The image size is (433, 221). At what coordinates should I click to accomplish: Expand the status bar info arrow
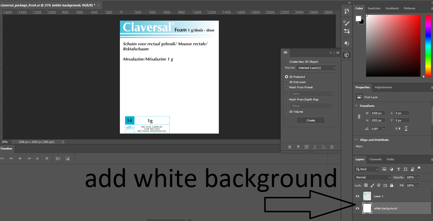(63, 142)
